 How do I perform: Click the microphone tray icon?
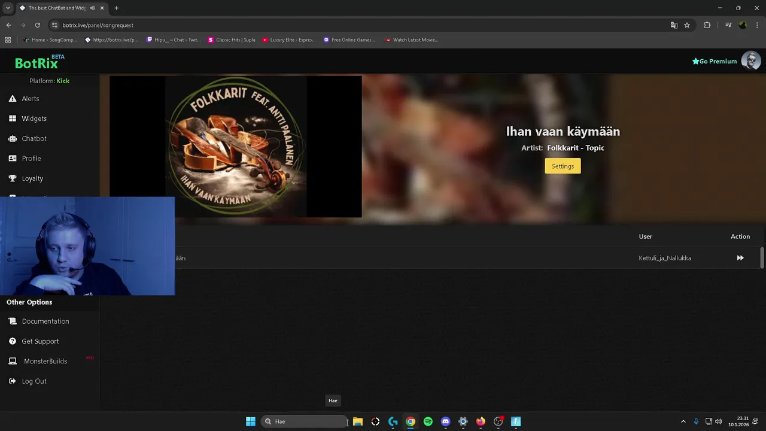click(x=696, y=421)
